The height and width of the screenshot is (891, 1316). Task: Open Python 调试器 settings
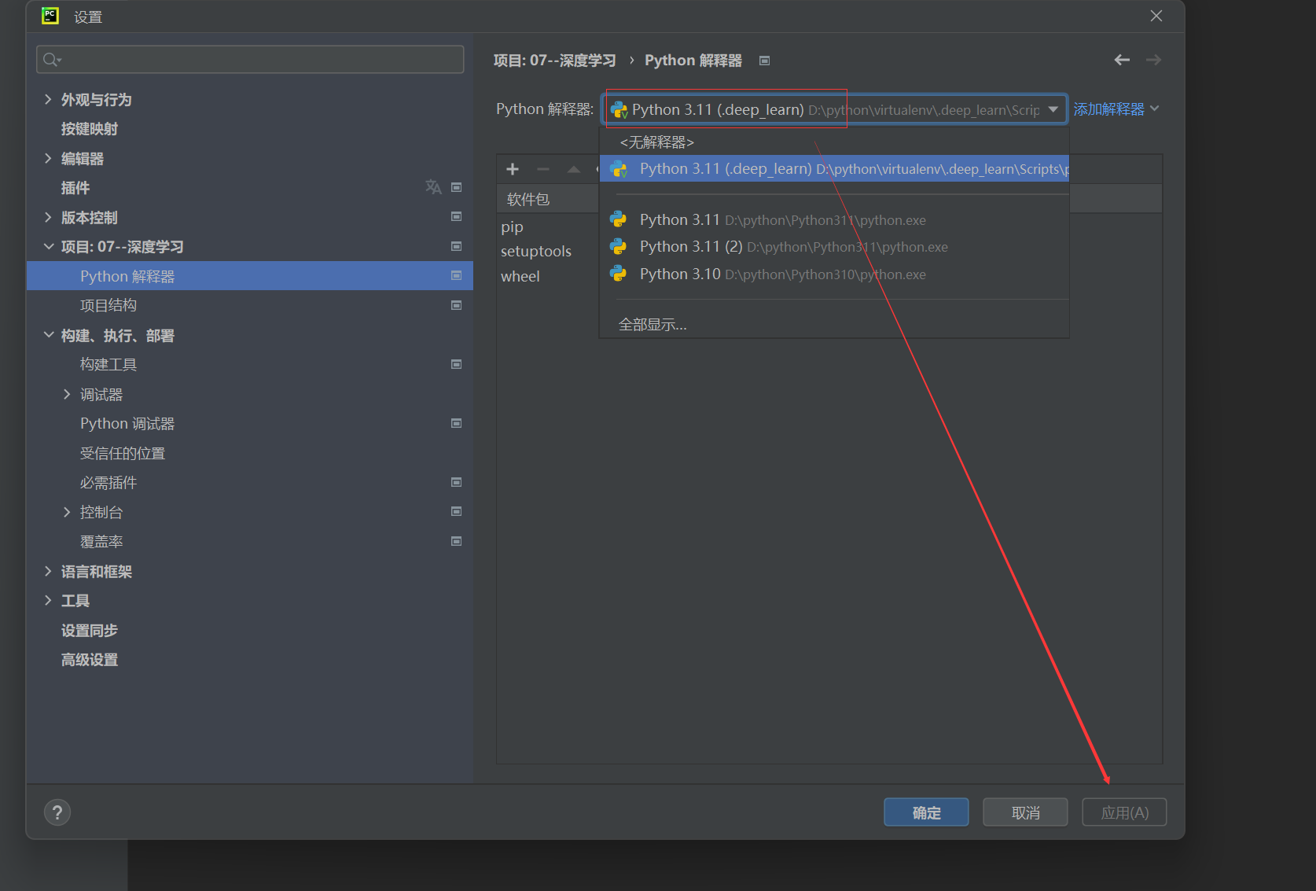tap(127, 423)
